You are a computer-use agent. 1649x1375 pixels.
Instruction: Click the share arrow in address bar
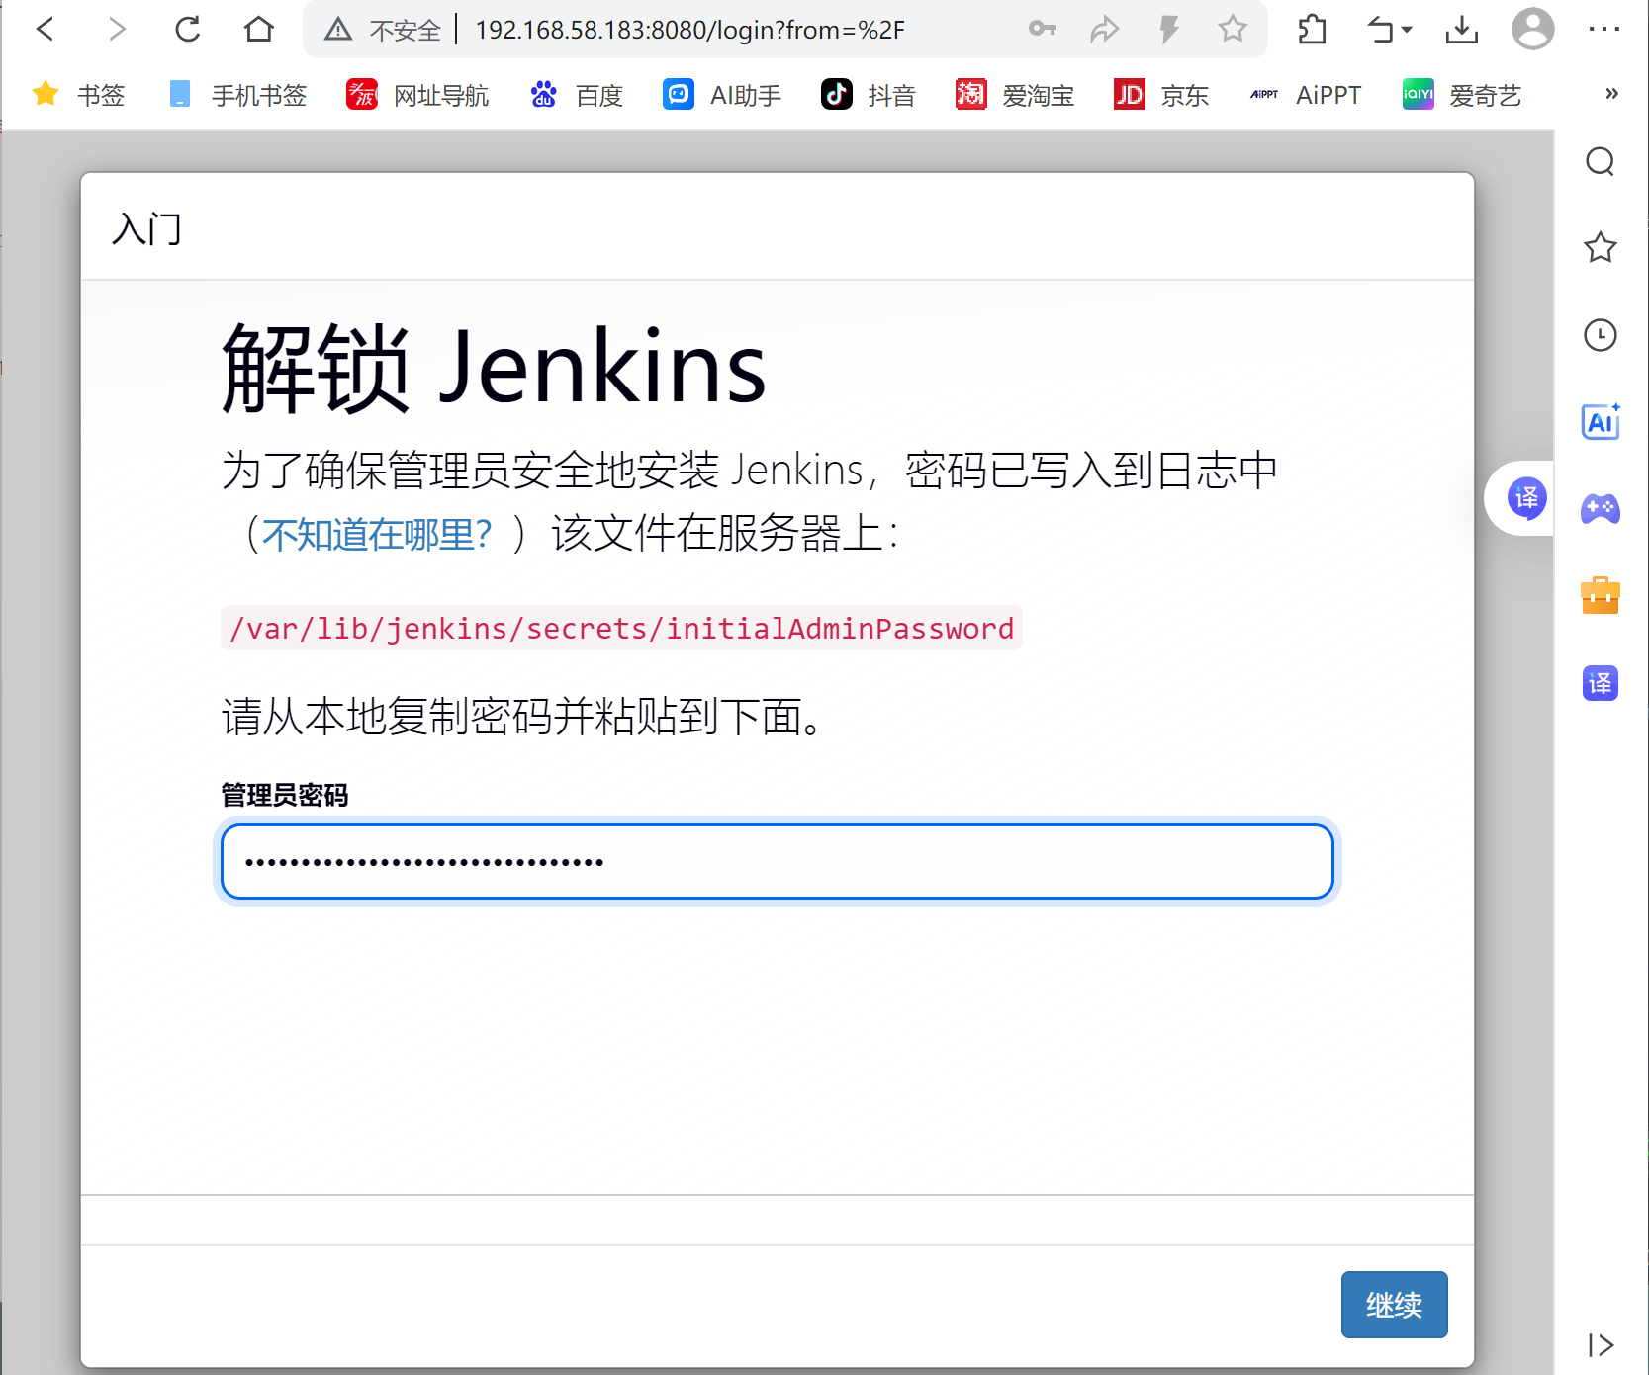[x=1104, y=30]
